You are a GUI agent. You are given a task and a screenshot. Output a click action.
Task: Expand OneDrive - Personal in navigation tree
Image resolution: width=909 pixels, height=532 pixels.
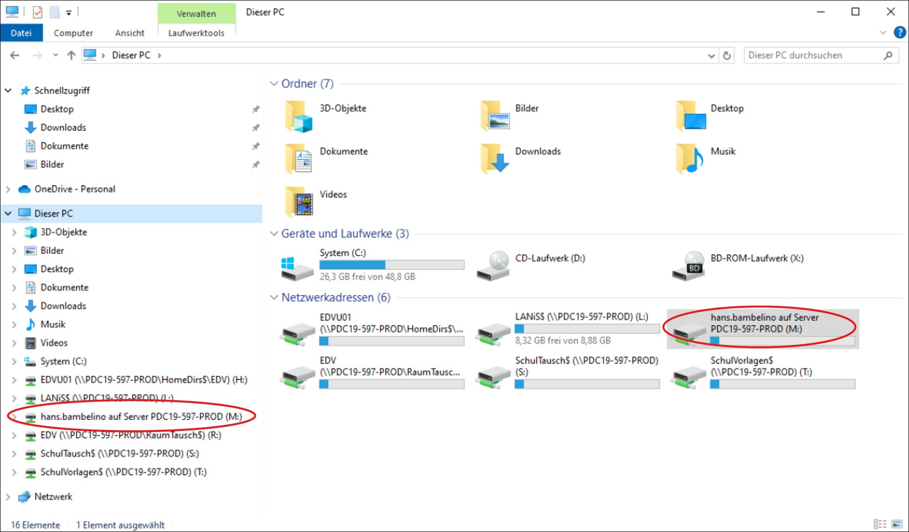pyautogui.click(x=8, y=189)
